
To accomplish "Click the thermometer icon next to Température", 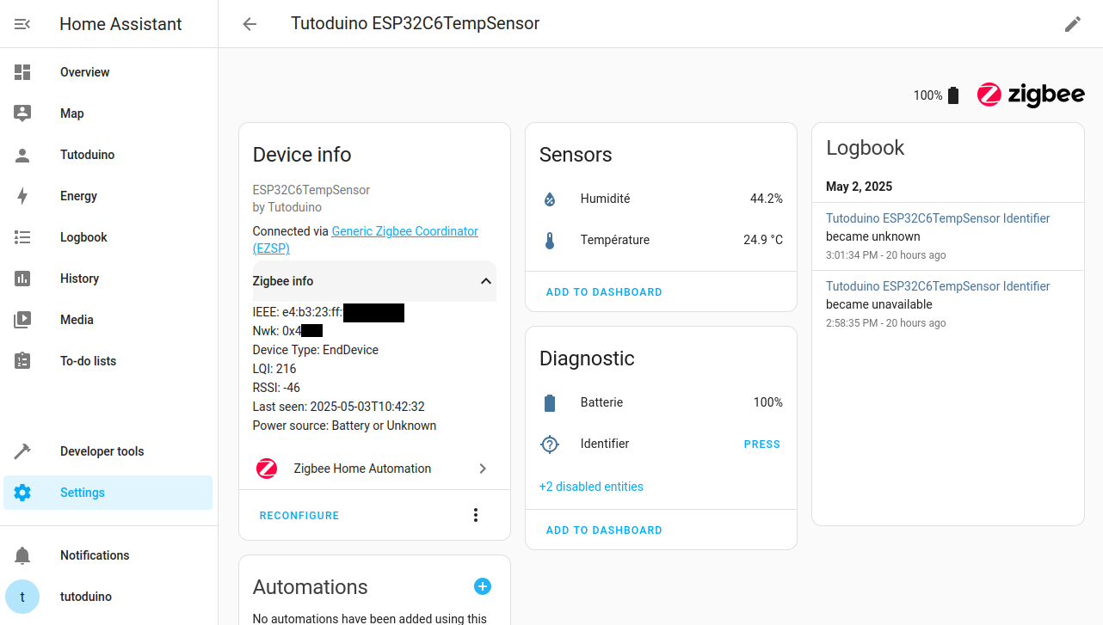I will tap(549, 240).
